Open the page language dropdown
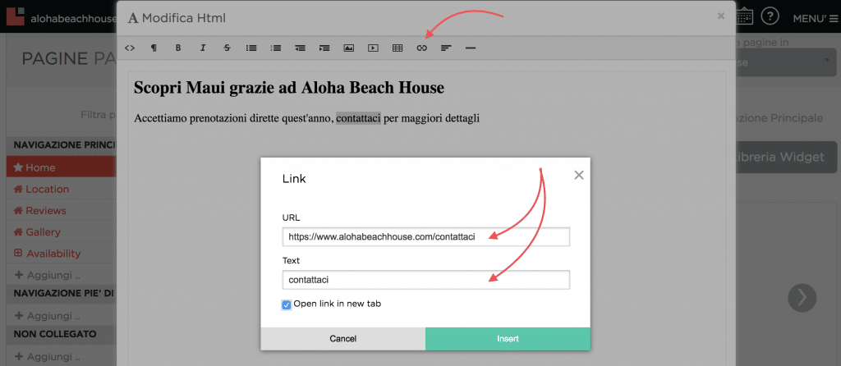 (x=785, y=62)
